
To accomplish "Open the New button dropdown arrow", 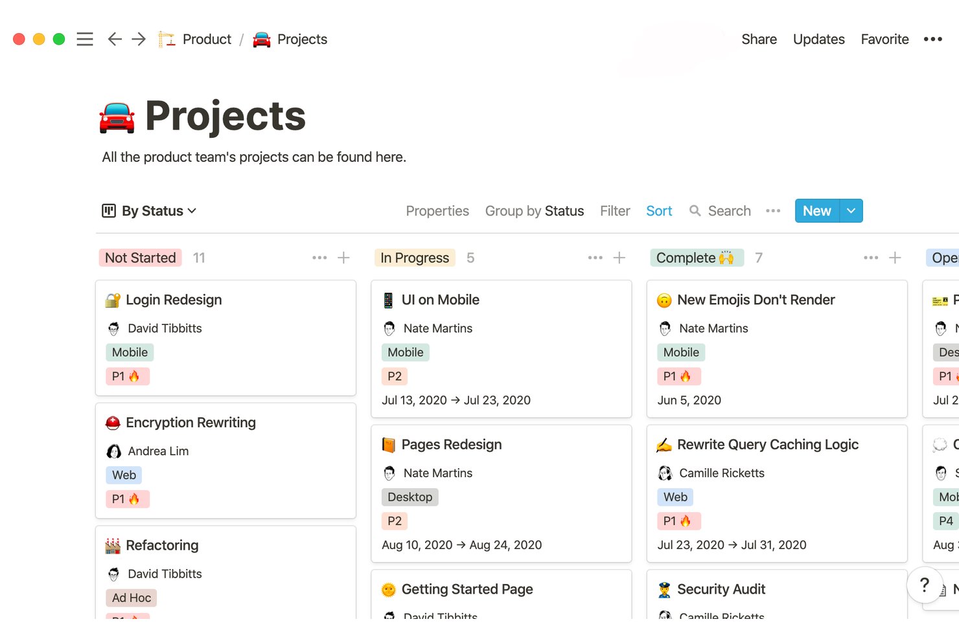I will pyautogui.click(x=851, y=211).
